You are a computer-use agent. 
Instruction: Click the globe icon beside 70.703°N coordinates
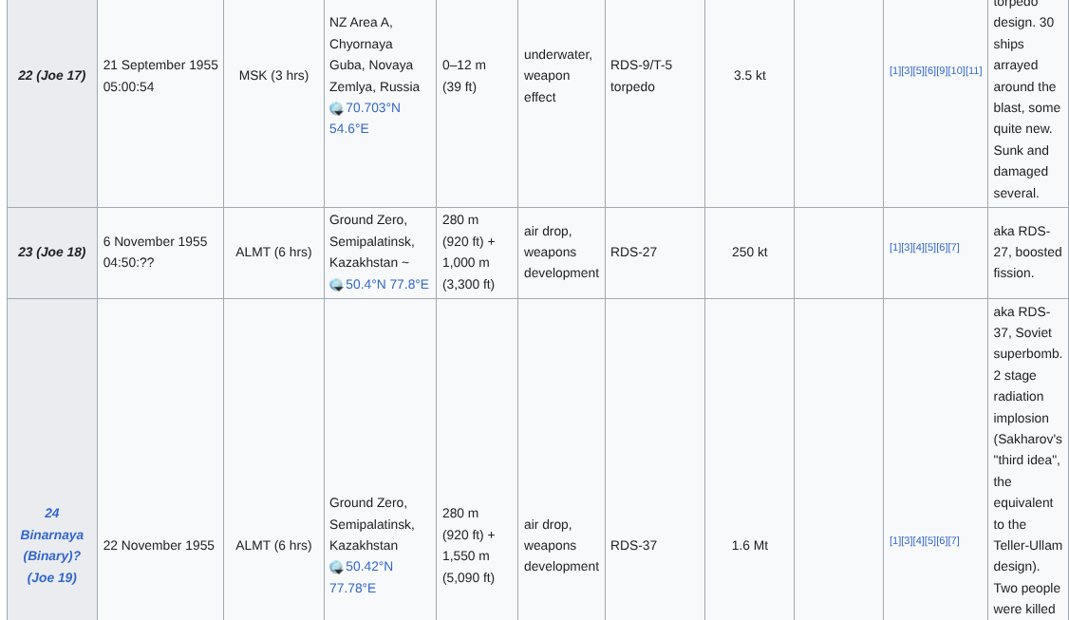(336, 108)
